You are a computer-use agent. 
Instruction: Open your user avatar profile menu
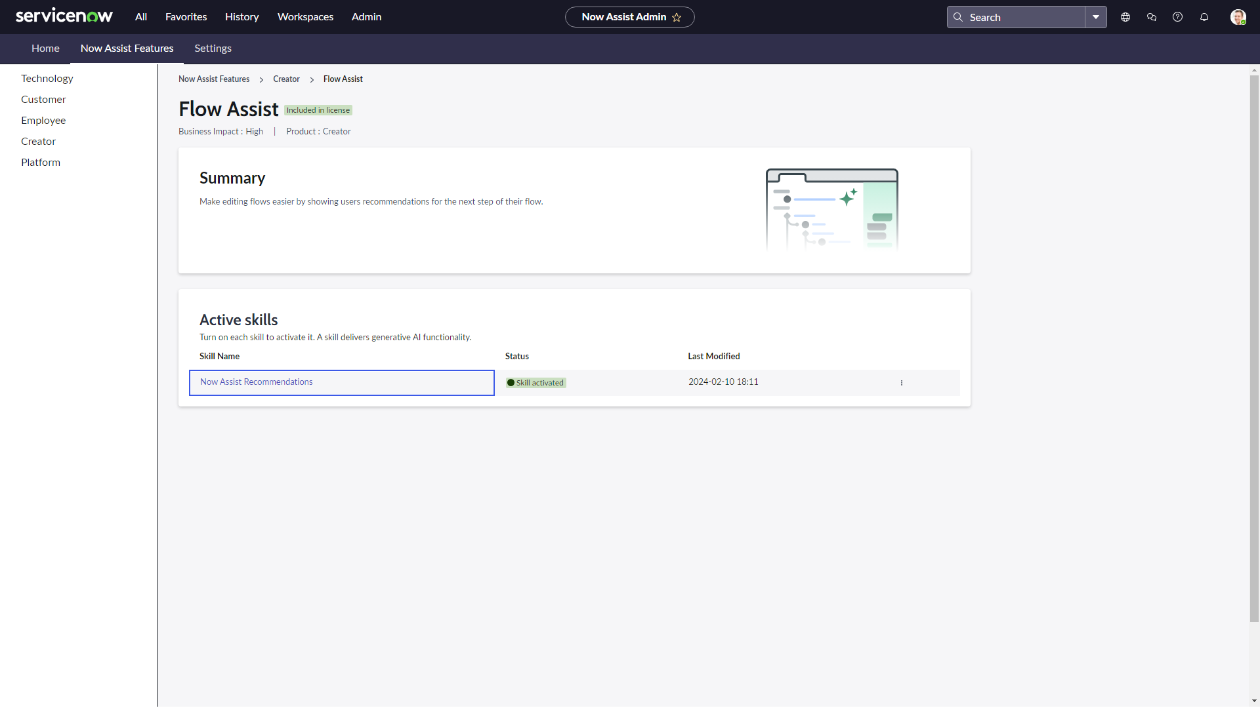click(x=1239, y=17)
